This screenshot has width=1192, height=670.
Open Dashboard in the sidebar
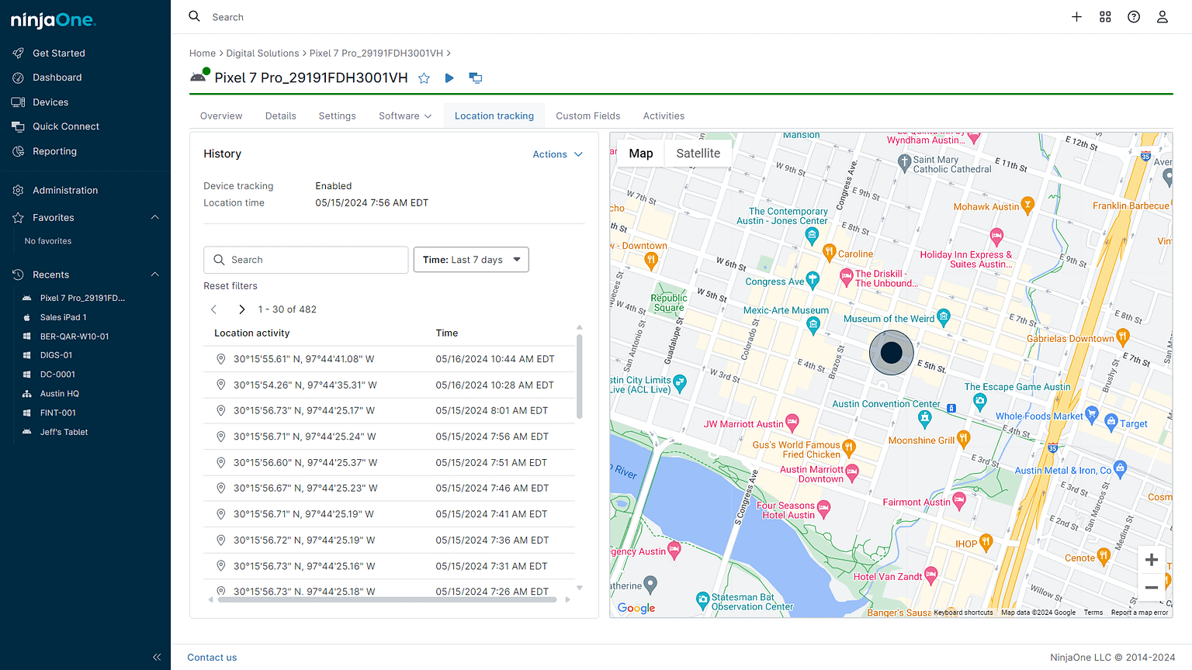57,78
